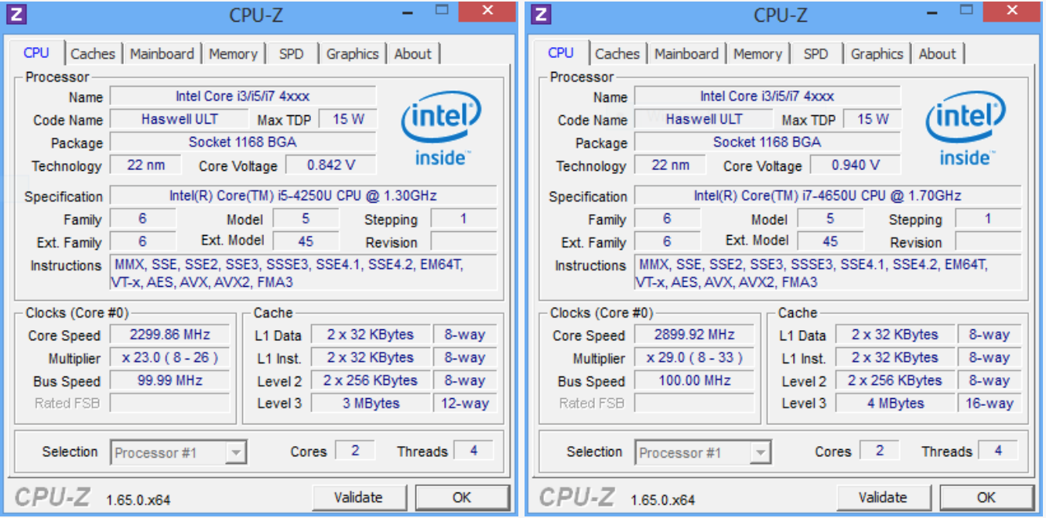
Task: Close the left CPU-Z window
Action: [487, 11]
